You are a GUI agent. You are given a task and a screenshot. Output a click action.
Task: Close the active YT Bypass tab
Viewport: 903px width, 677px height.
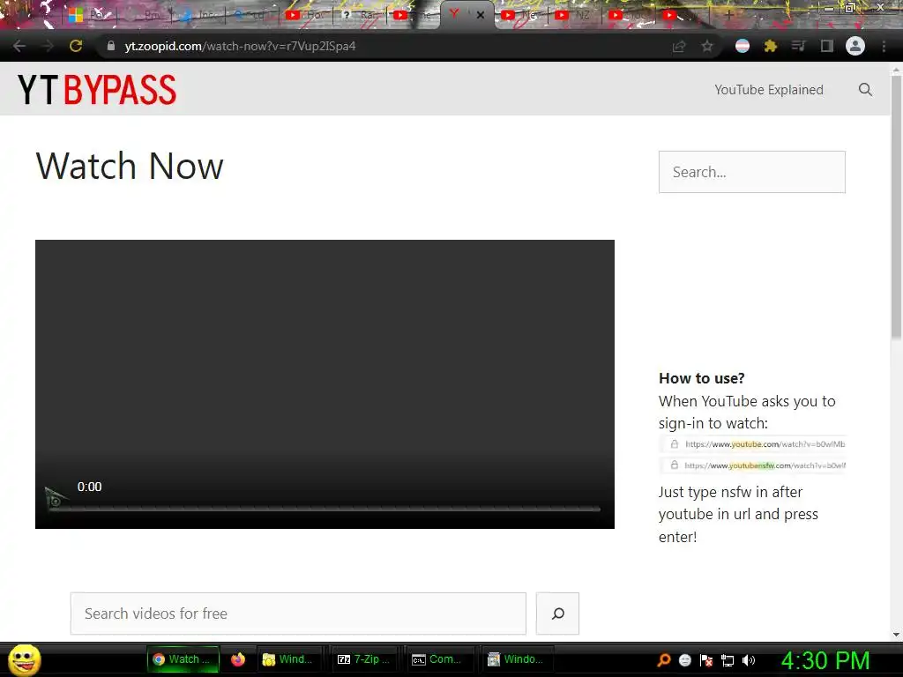[481, 16]
